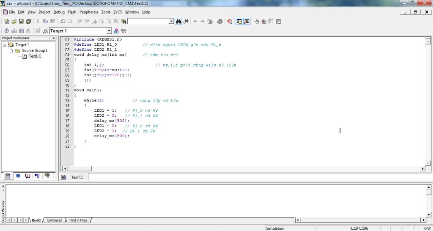Click the Undo arrow icon
This screenshot has height=231, width=433.
pyautogui.click(x=63, y=21)
